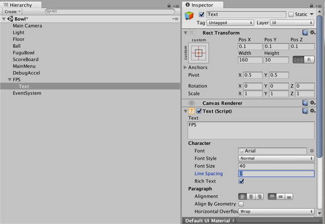This screenshot has height=224, width=325.
Task: Click the Line Spacing input field
Action: tap(277, 173)
